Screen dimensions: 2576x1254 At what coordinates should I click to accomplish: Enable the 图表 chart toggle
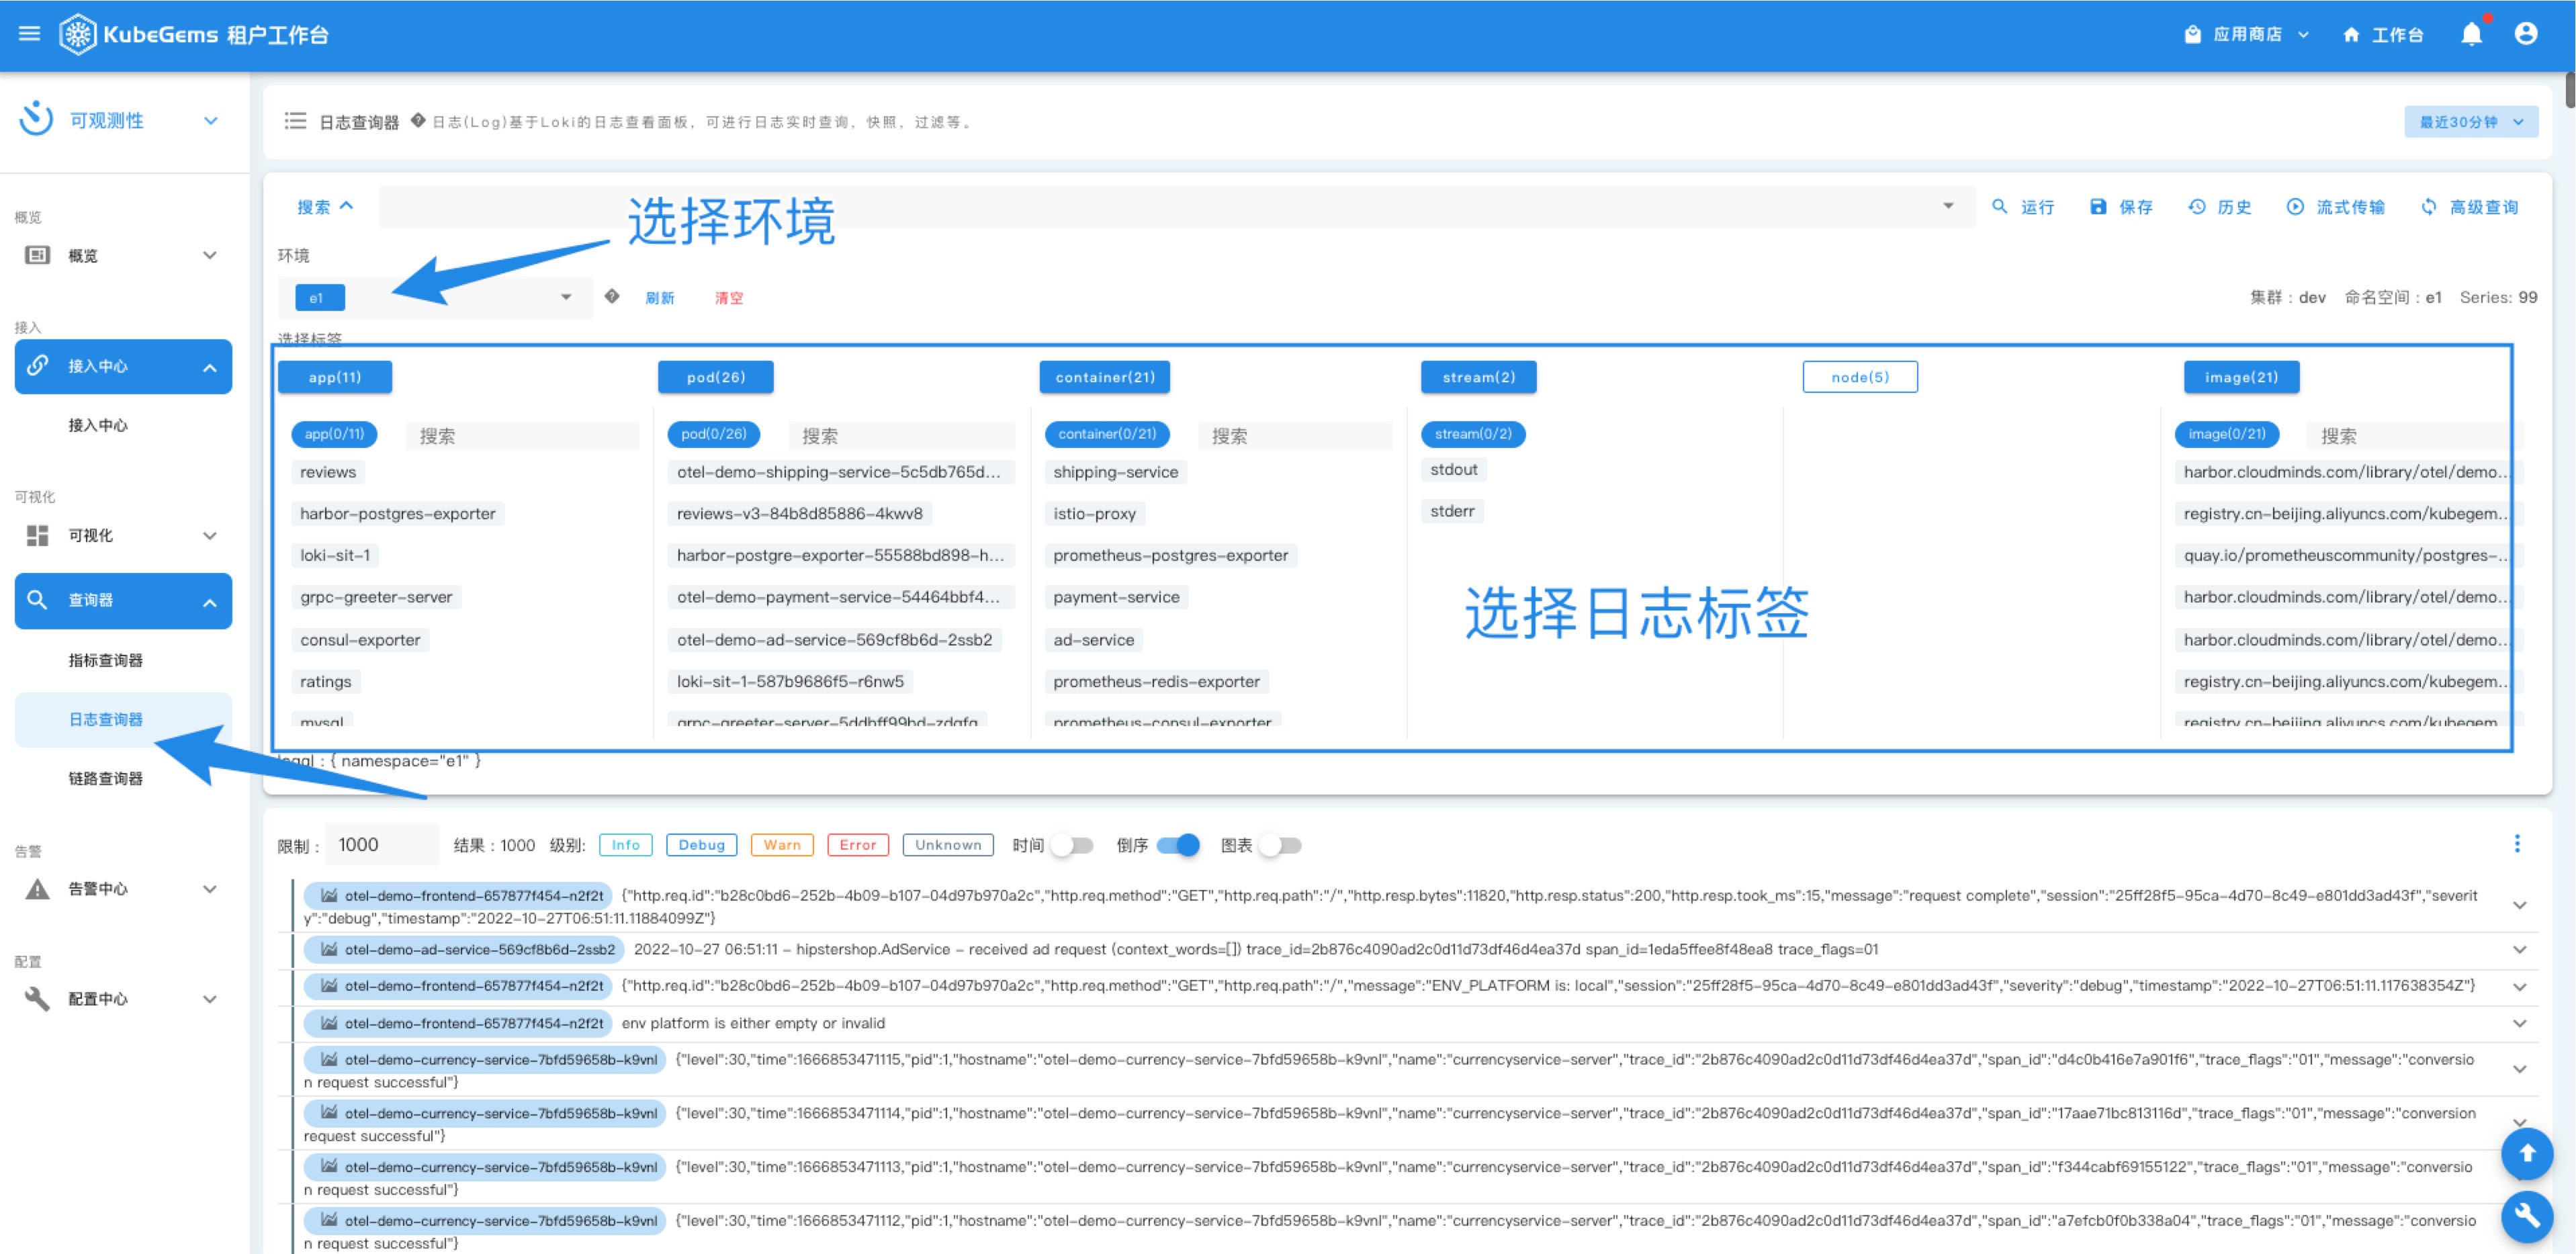click(1280, 845)
